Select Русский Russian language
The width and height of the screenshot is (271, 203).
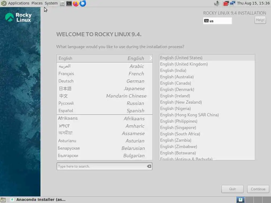pos(104,103)
